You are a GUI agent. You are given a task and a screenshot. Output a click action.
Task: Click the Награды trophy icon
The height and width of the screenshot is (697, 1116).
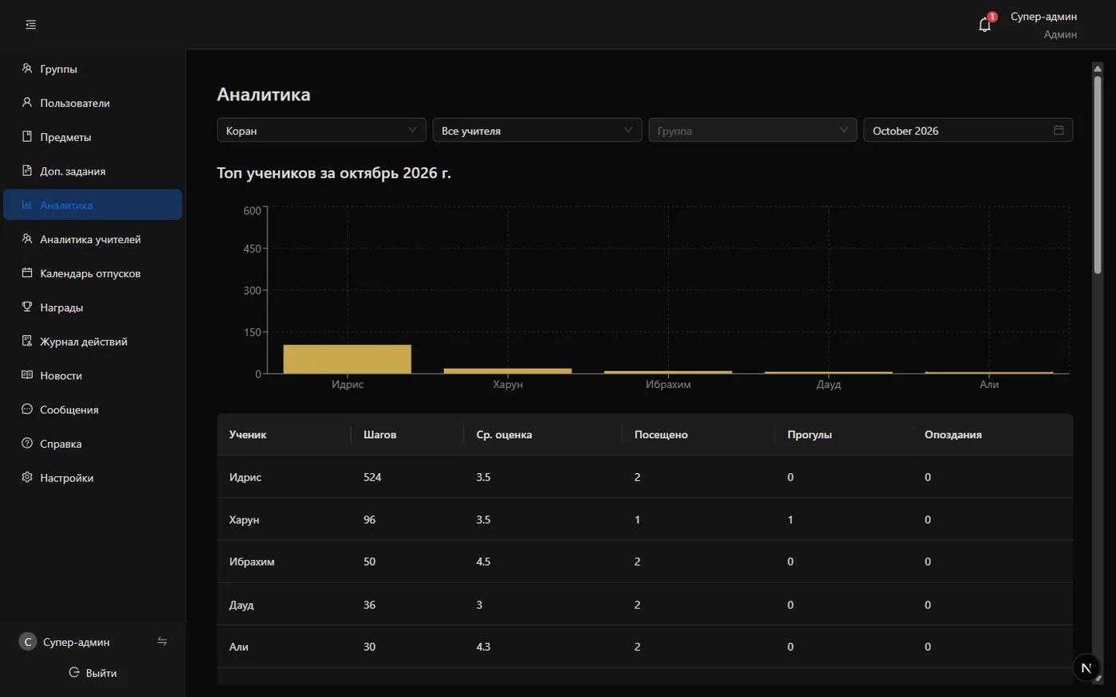click(27, 307)
